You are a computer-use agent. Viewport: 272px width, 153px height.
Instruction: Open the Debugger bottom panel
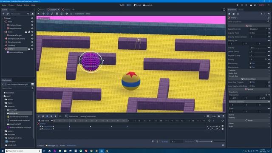(x=52, y=146)
